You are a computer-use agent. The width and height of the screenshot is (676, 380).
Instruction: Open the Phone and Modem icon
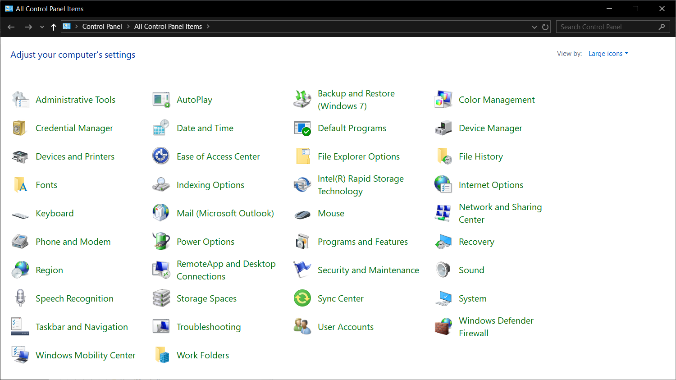point(20,242)
